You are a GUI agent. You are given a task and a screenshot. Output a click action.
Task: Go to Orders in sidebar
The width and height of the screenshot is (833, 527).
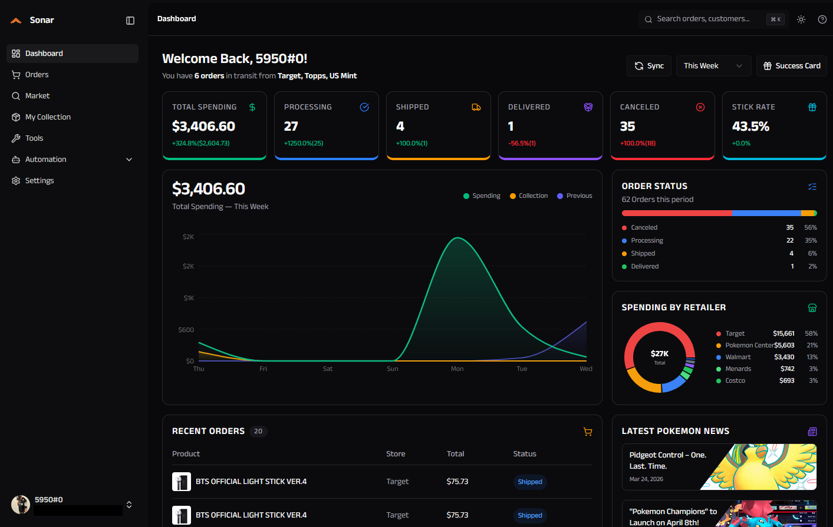[37, 75]
